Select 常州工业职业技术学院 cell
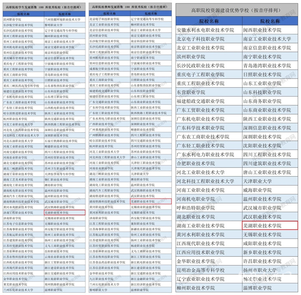 23,42
